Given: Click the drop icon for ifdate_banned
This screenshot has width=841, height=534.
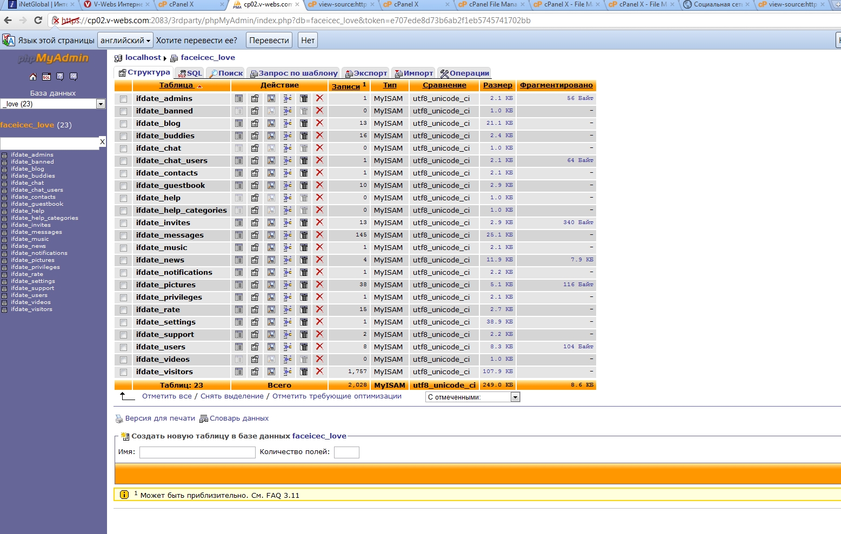Looking at the screenshot, I should (x=319, y=111).
